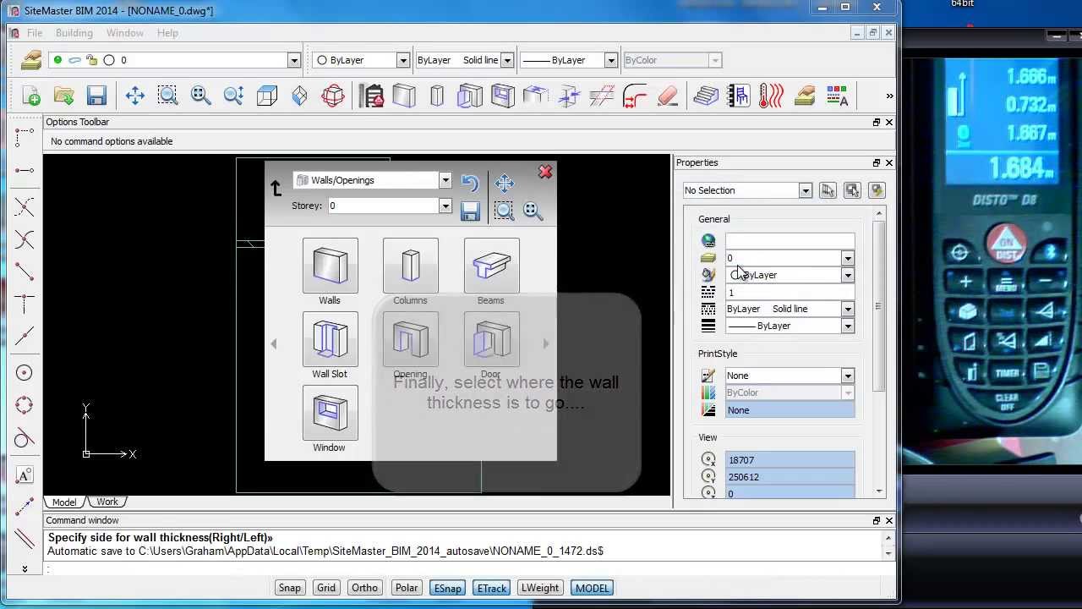Screen dimensions: 1082x609
Task: Click the stairs icon in toolbar
Action: coord(706,96)
